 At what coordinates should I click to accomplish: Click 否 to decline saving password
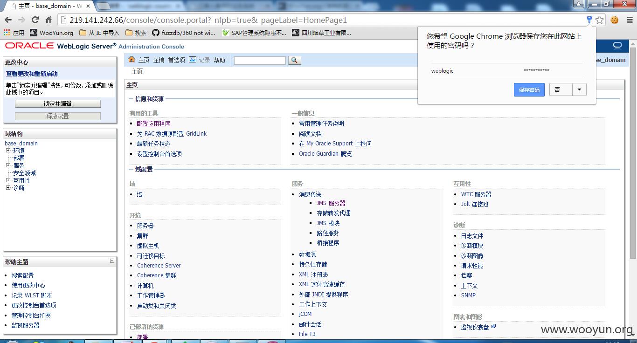[561, 89]
